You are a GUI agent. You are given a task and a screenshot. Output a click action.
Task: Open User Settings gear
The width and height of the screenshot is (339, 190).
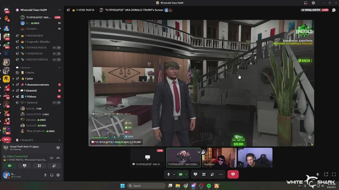coord(58,175)
